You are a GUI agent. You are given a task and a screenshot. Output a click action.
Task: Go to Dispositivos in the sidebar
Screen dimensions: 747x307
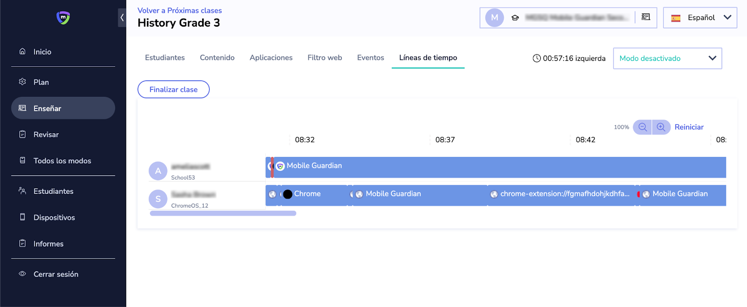coord(54,218)
